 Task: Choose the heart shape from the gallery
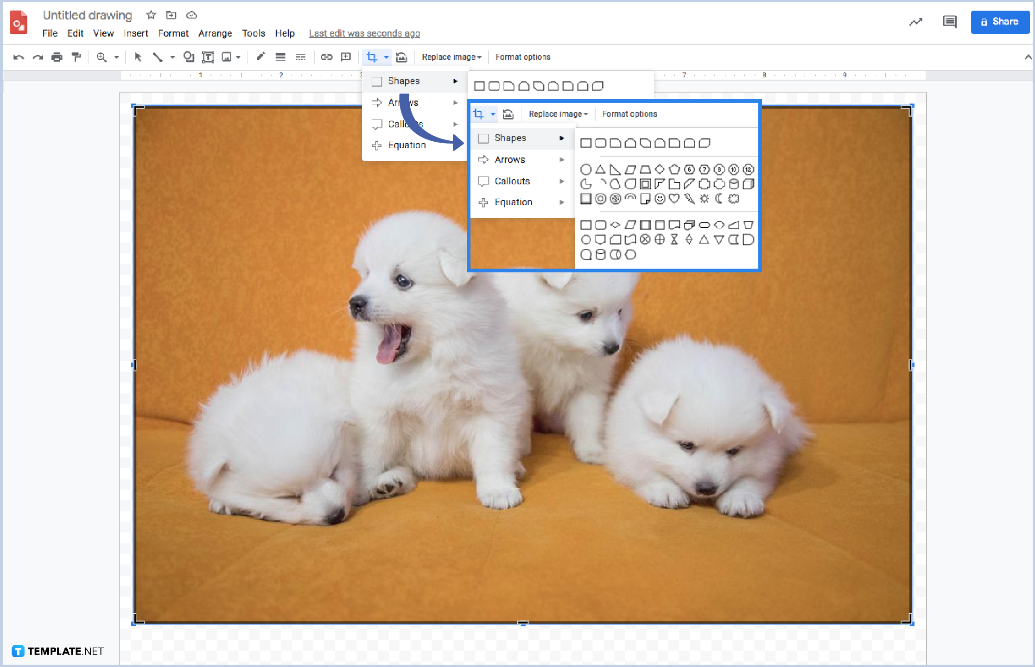(674, 198)
